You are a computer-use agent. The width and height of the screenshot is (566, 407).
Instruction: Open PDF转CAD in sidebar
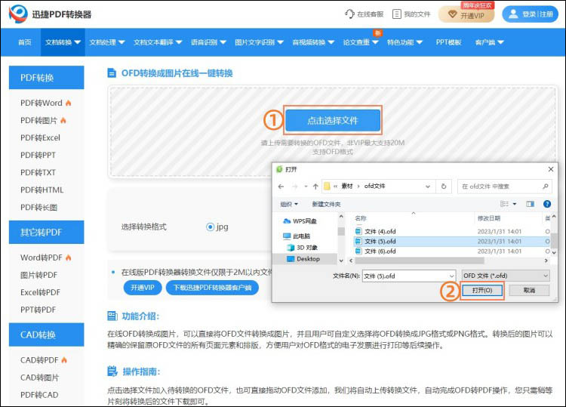(39, 395)
